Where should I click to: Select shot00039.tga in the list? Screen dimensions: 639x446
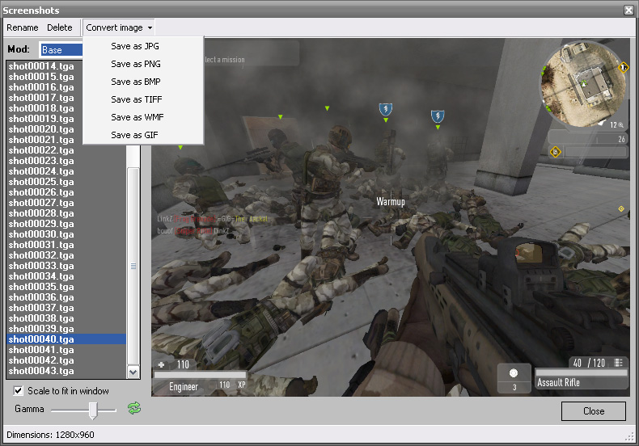point(66,329)
